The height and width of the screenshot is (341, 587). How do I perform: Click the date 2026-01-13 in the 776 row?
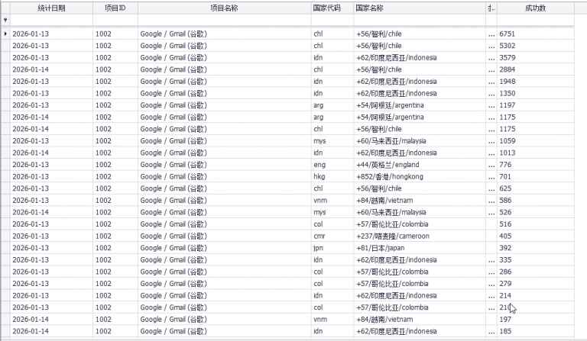[x=52, y=165]
